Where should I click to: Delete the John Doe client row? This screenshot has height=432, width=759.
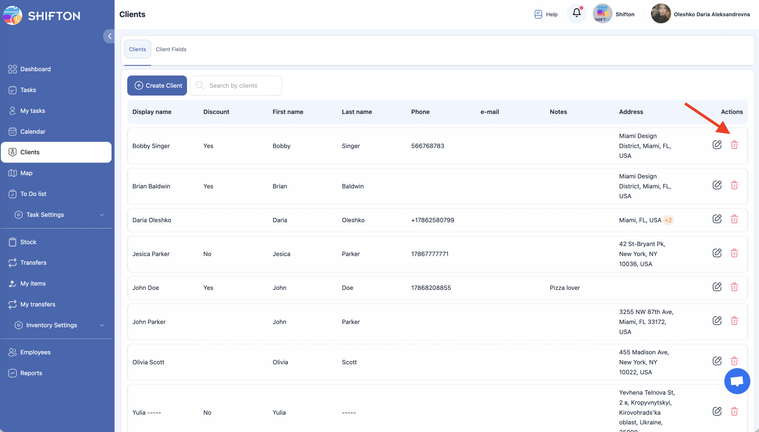734,287
